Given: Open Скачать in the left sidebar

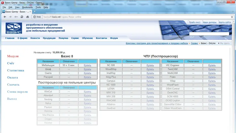Looking at the screenshot, I should click(x=13, y=85).
